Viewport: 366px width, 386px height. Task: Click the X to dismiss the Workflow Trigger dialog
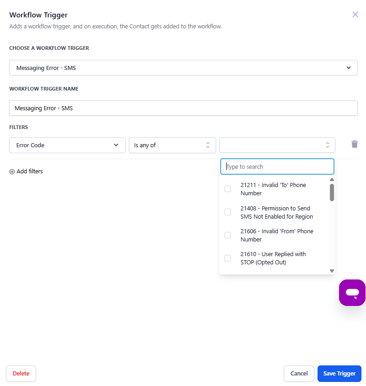pyautogui.click(x=355, y=14)
